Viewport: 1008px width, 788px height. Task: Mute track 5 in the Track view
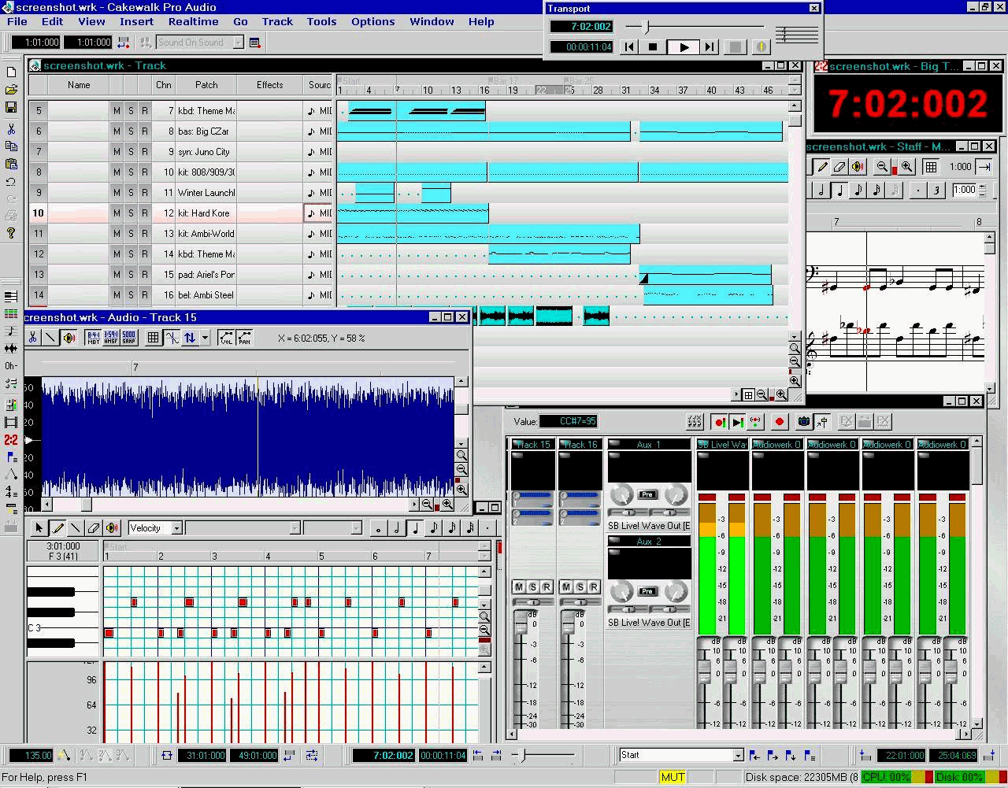click(x=117, y=111)
